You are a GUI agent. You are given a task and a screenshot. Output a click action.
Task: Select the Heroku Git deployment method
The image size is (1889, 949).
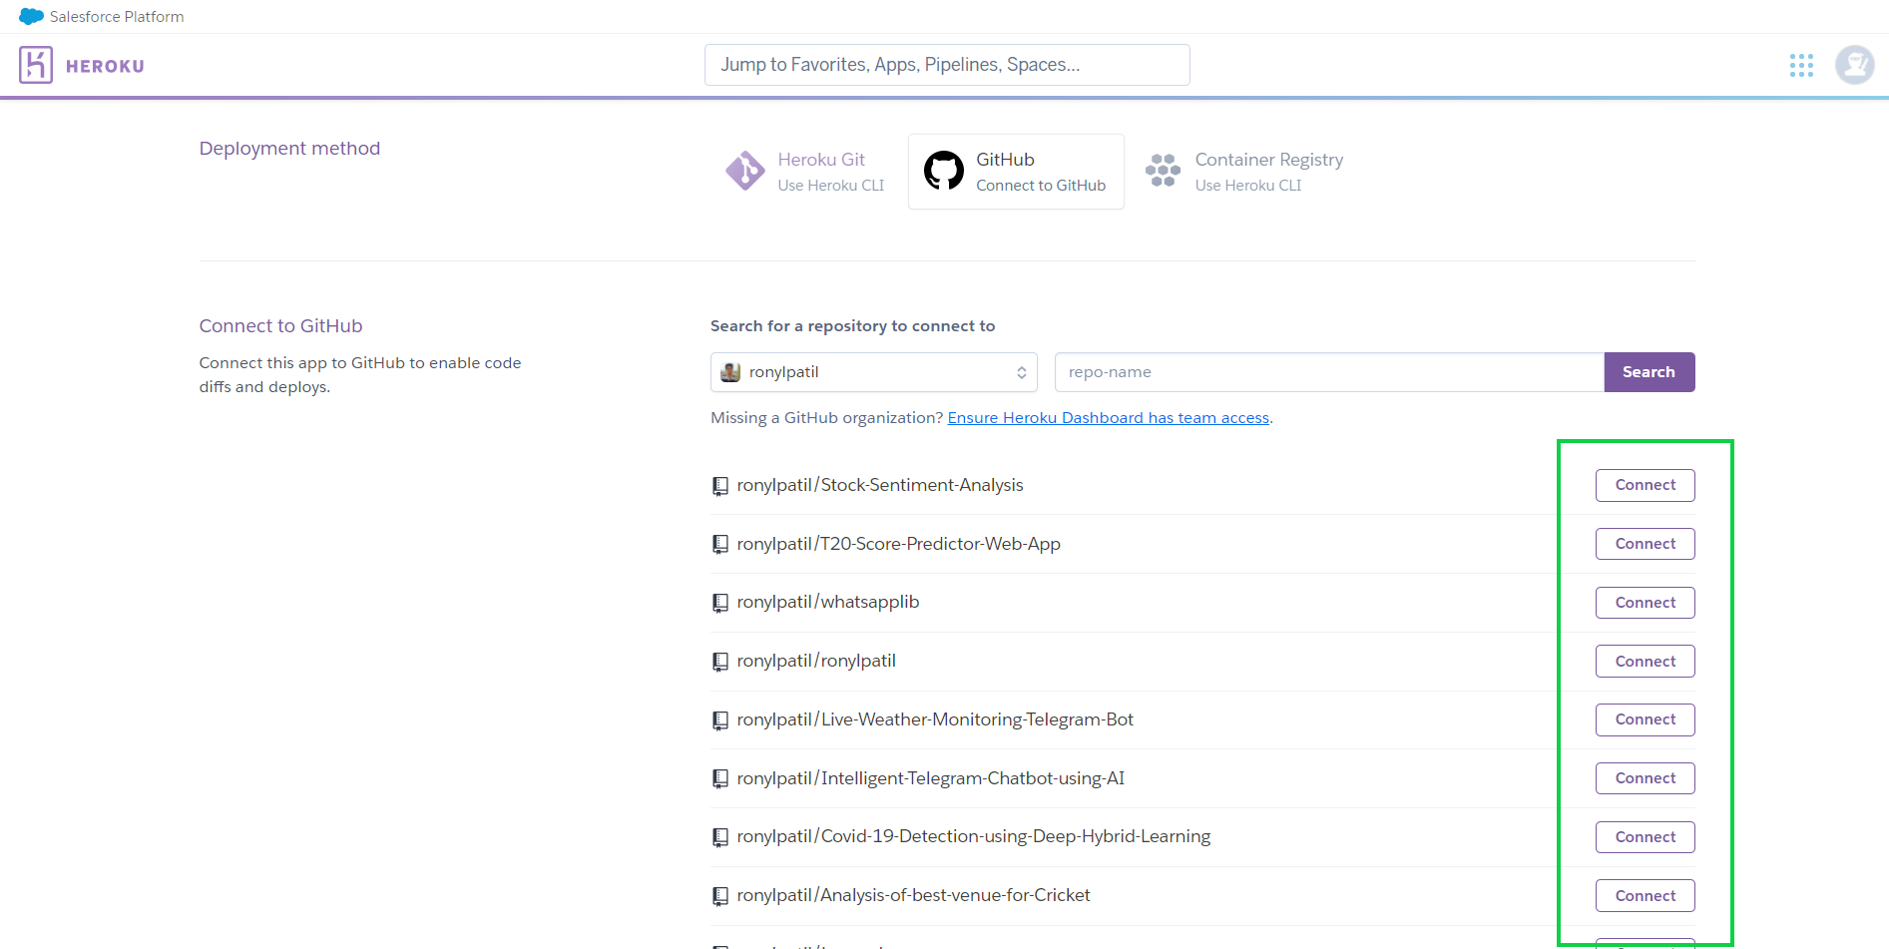(805, 172)
